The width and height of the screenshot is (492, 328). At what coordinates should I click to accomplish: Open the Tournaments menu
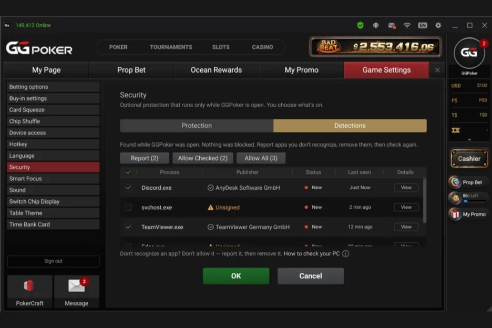tap(171, 47)
